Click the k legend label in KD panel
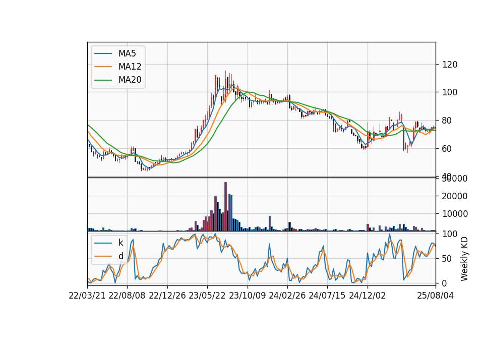Image resolution: width=484 pixels, height=348 pixels. click(120, 243)
